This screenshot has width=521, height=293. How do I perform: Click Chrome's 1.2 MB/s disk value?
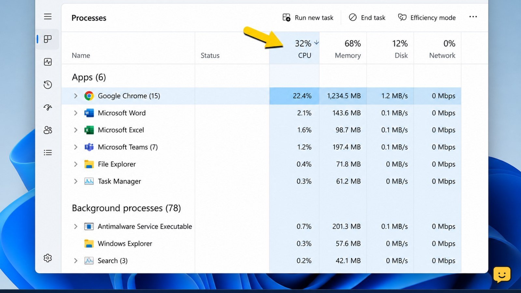394,96
